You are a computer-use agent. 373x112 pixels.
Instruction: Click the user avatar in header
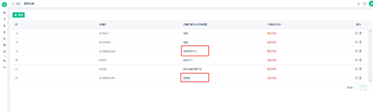(371, 4)
